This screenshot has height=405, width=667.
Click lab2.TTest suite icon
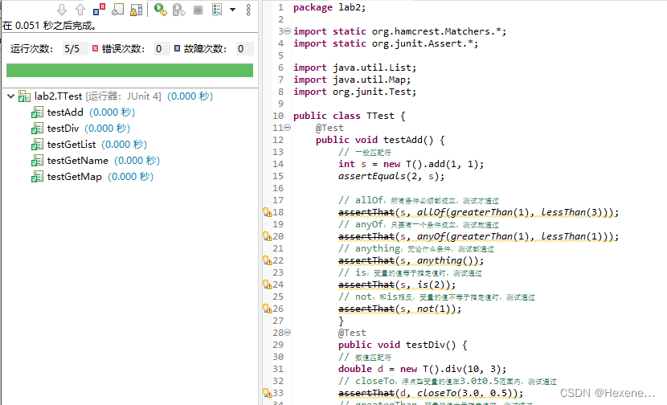tap(24, 96)
